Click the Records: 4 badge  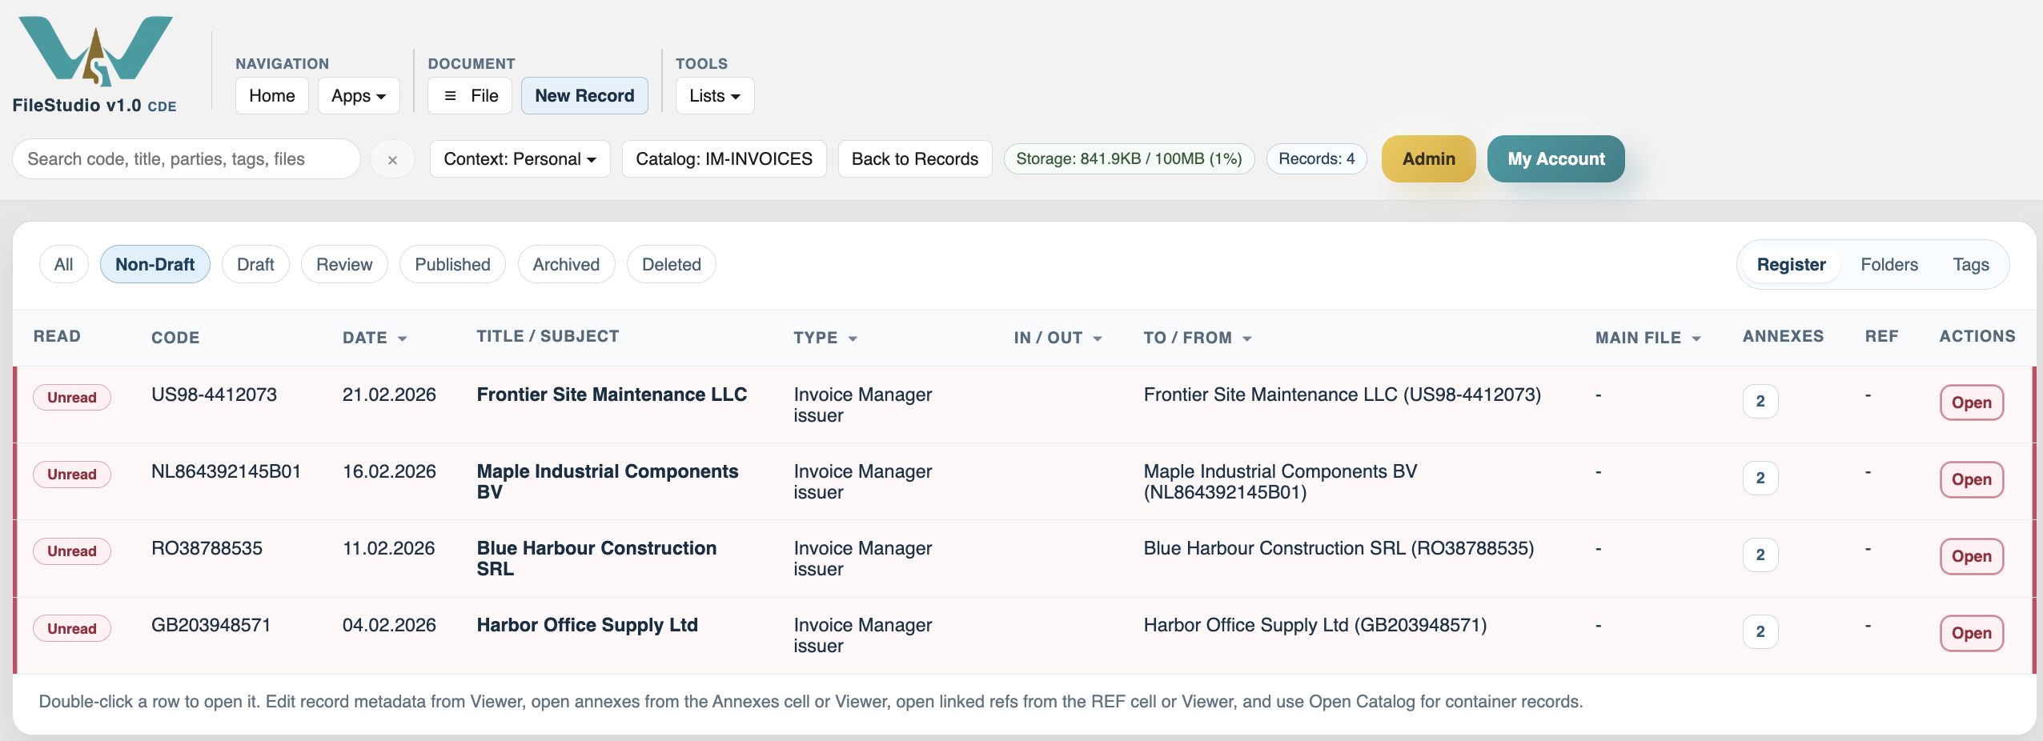tap(1317, 158)
